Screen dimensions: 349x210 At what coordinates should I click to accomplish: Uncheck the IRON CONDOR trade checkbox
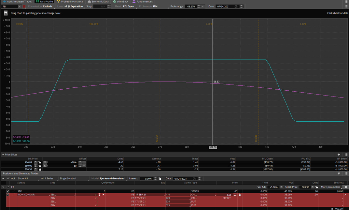click(x=8, y=195)
